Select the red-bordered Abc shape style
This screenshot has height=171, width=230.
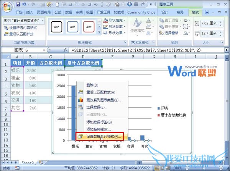[89, 27]
